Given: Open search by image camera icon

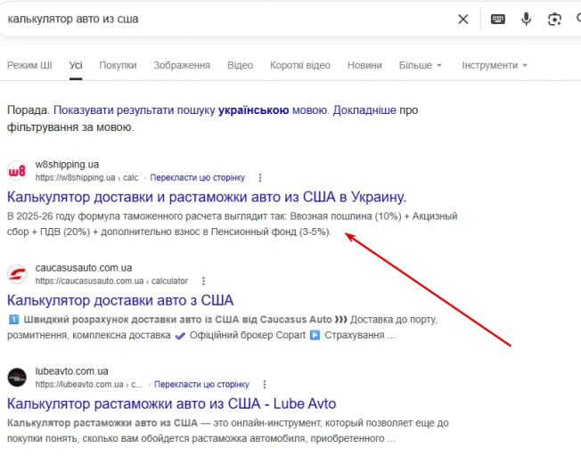Looking at the screenshot, I should tap(554, 20).
